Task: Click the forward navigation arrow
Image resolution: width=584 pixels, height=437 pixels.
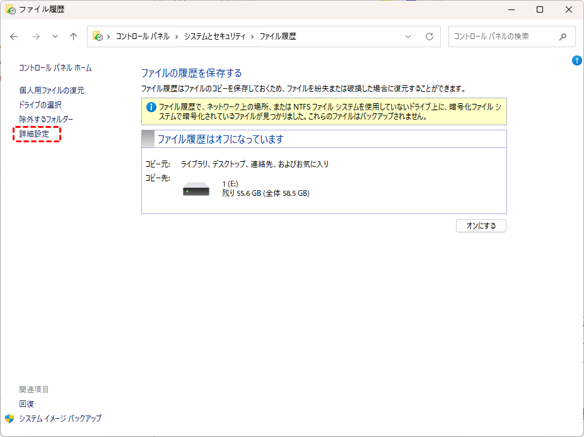Action: point(35,37)
